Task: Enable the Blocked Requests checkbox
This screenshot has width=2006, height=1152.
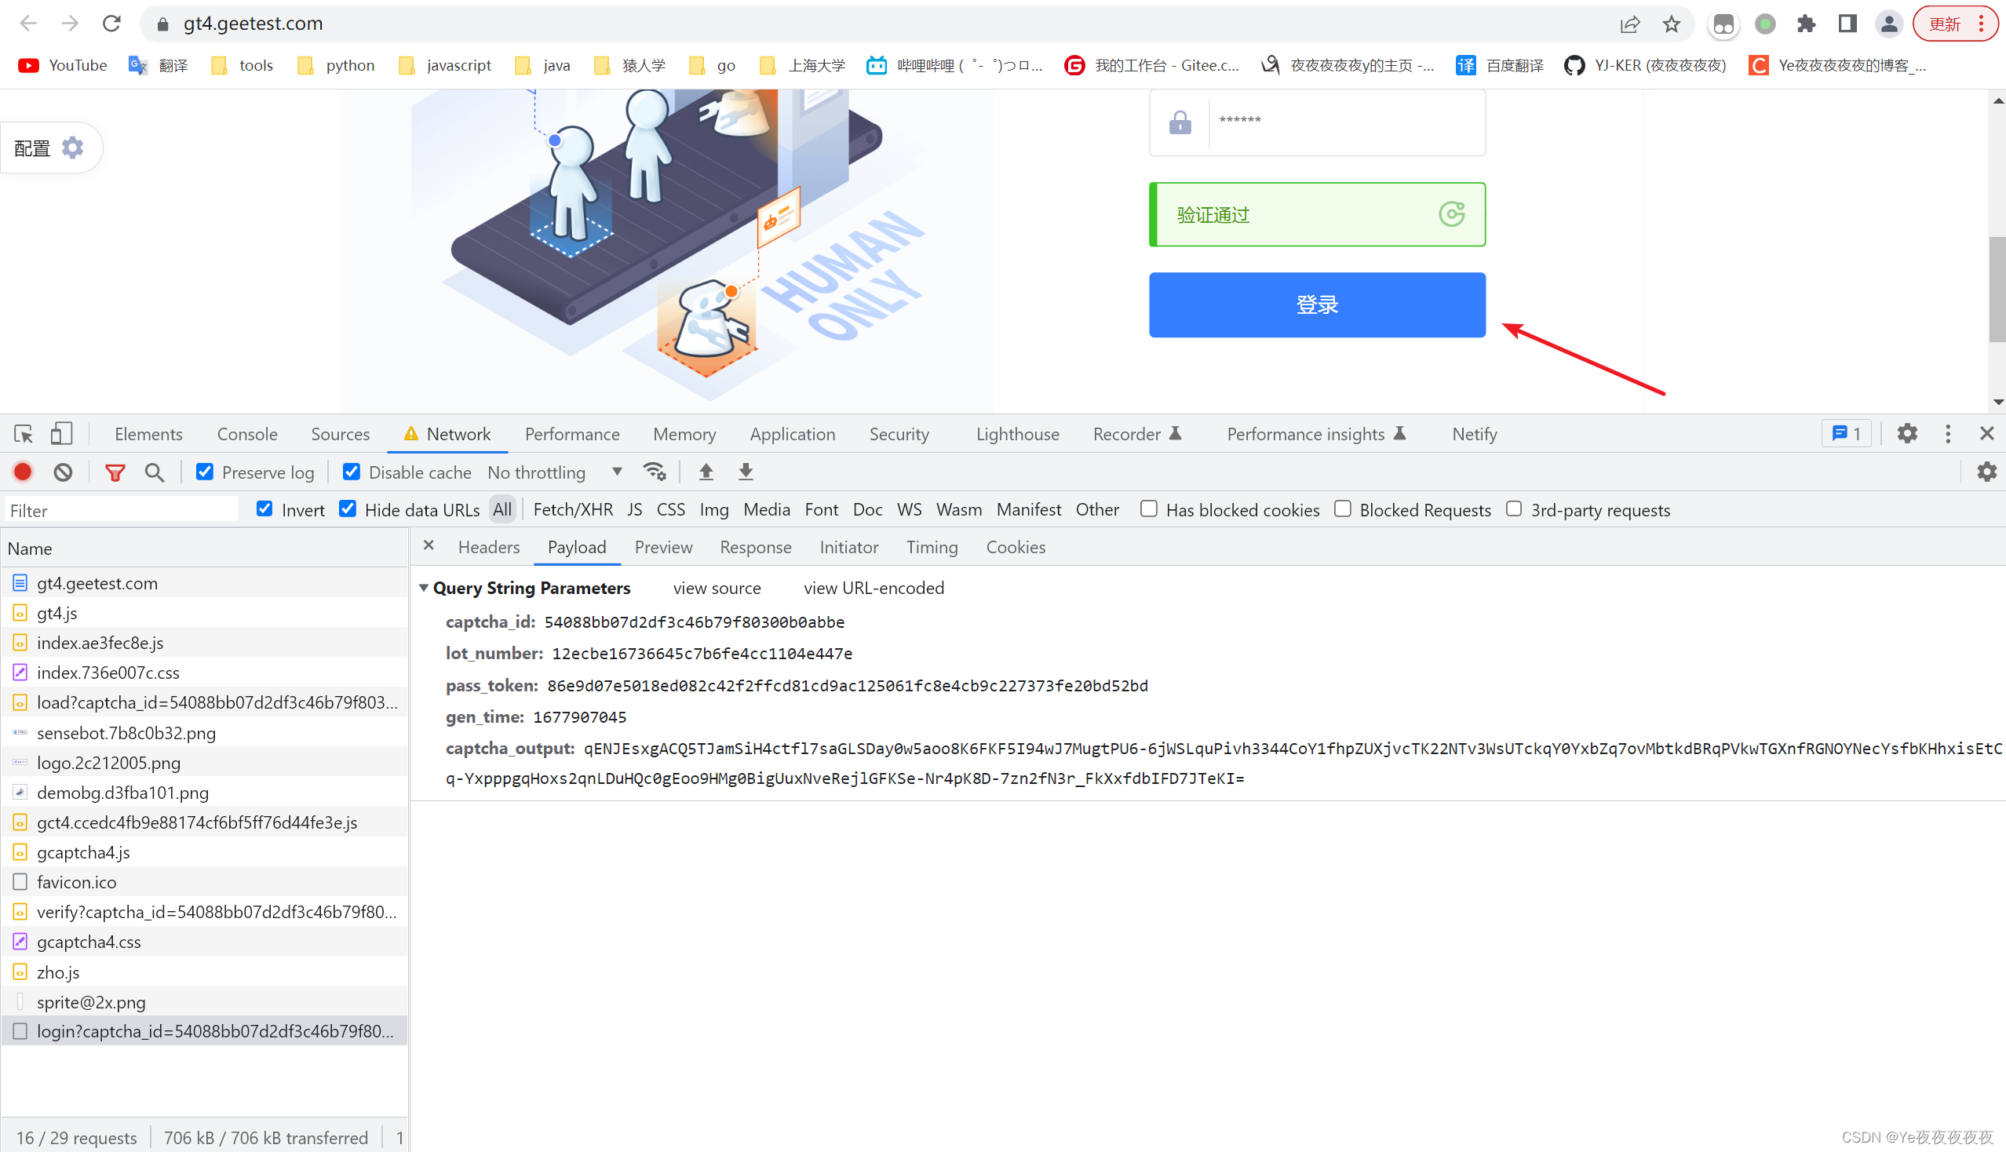Action: point(1343,509)
